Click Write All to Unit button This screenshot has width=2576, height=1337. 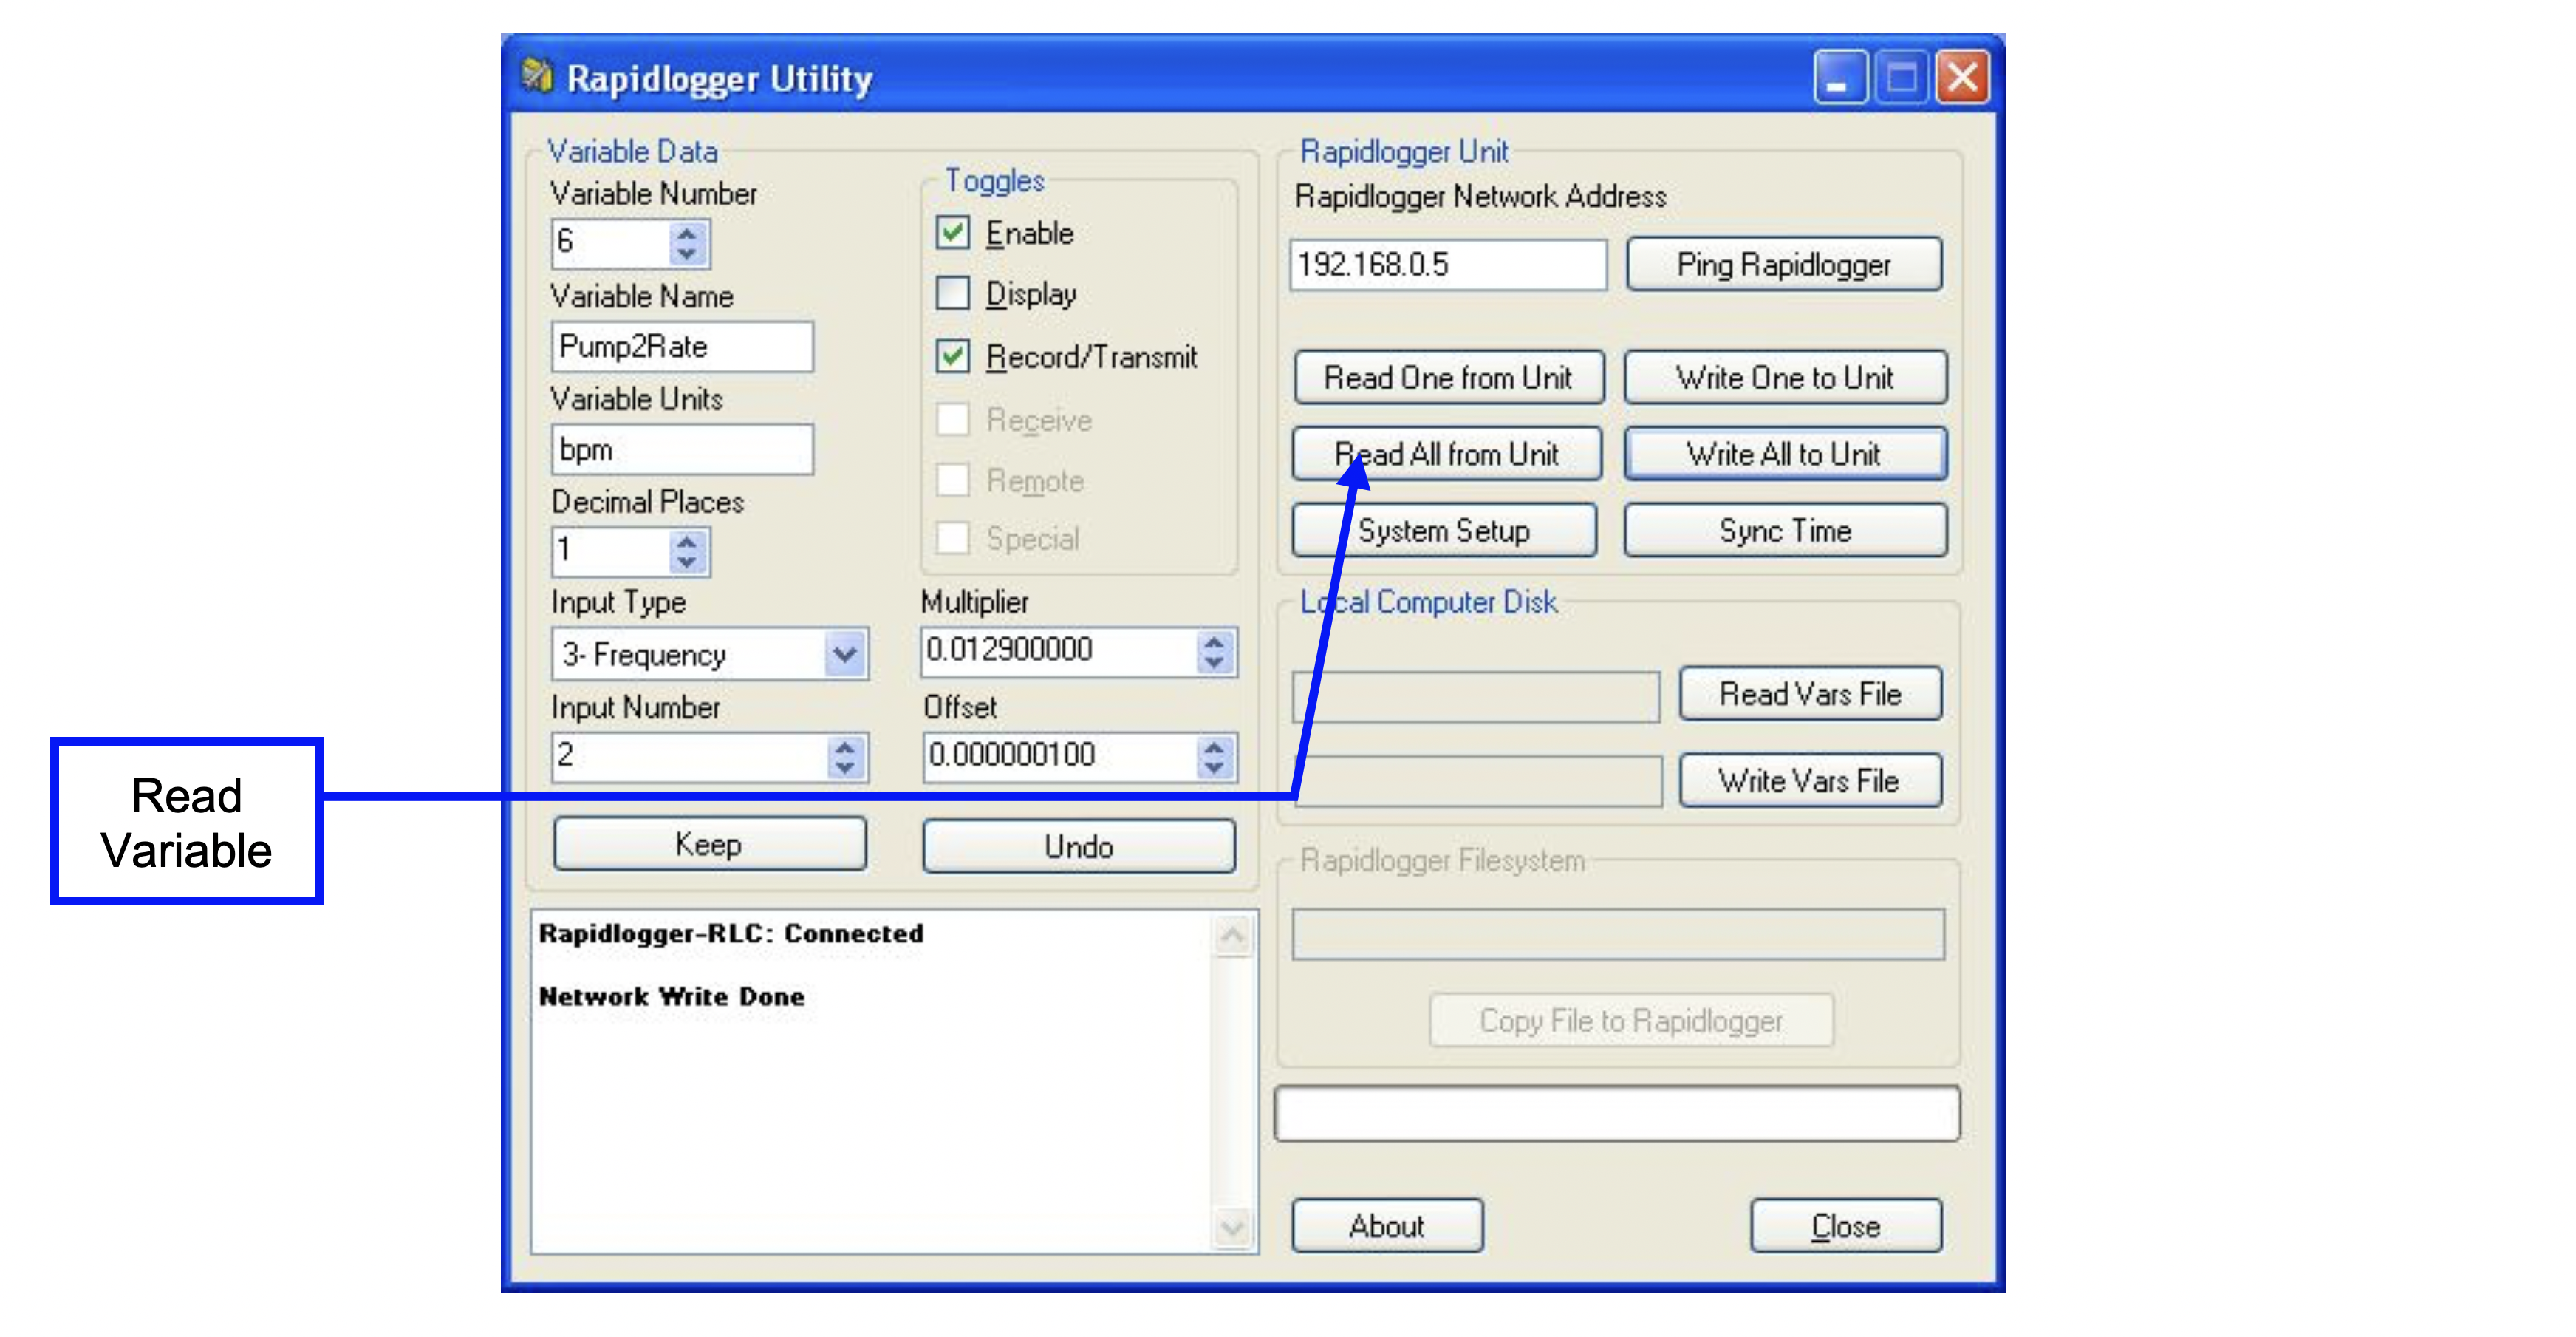coord(1785,453)
